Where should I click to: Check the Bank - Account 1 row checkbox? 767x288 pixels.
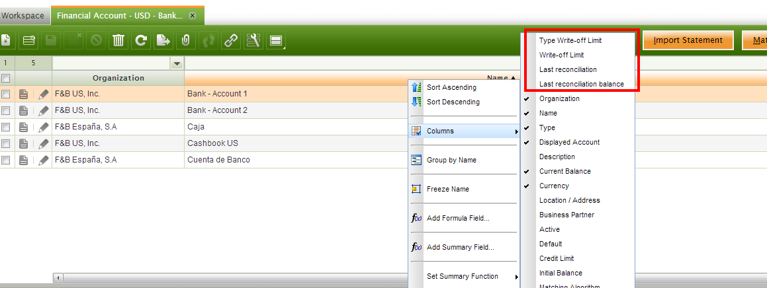pyautogui.click(x=6, y=94)
